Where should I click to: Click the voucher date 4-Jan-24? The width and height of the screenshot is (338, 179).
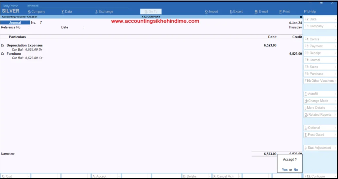(295, 23)
